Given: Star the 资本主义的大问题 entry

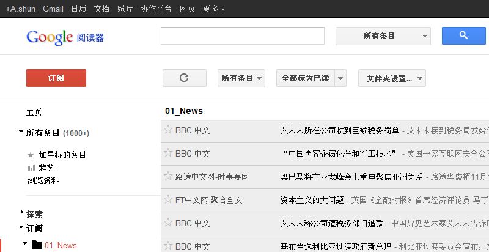Looking at the screenshot, I should pos(168,199).
